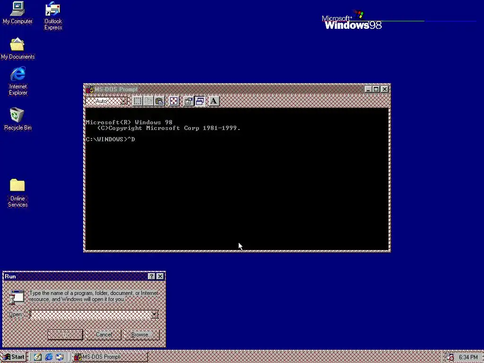Click the 6:34 PM system clock
Viewport: 484px width, 363px height.
468,357
